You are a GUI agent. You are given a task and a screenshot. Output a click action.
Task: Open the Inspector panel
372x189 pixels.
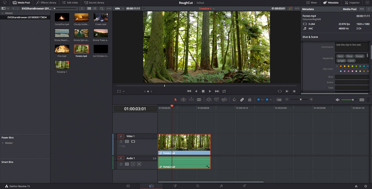click(352, 3)
